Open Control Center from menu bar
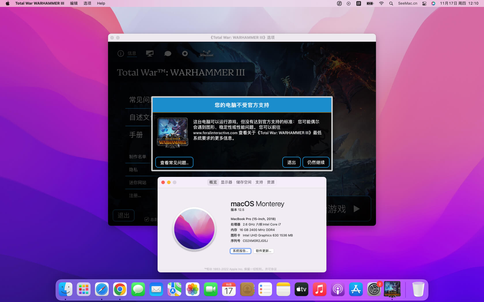 (x=424, y=3)
